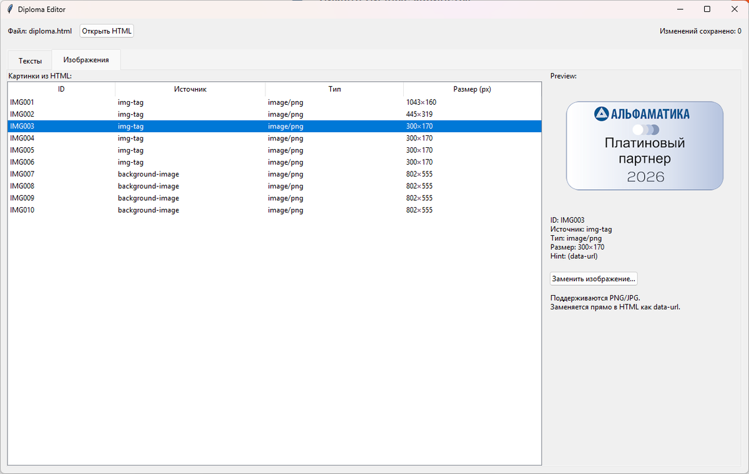749x474 pixels.
Task: Select row IMG008 in the image list
Action: point(275,186)
